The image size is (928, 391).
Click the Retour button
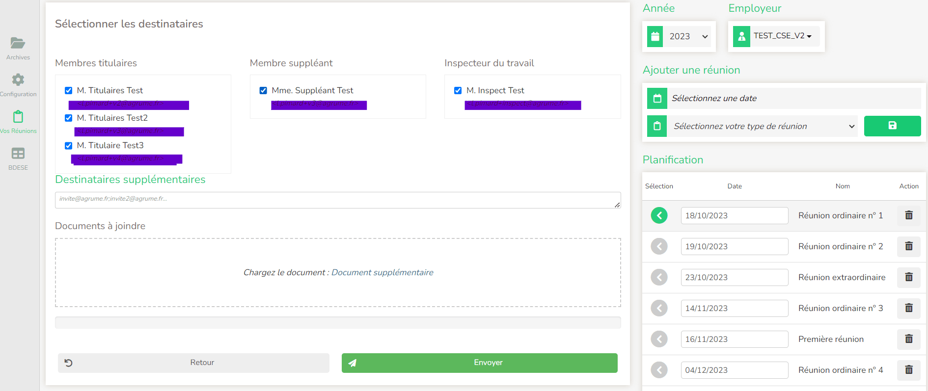[193, 363]
